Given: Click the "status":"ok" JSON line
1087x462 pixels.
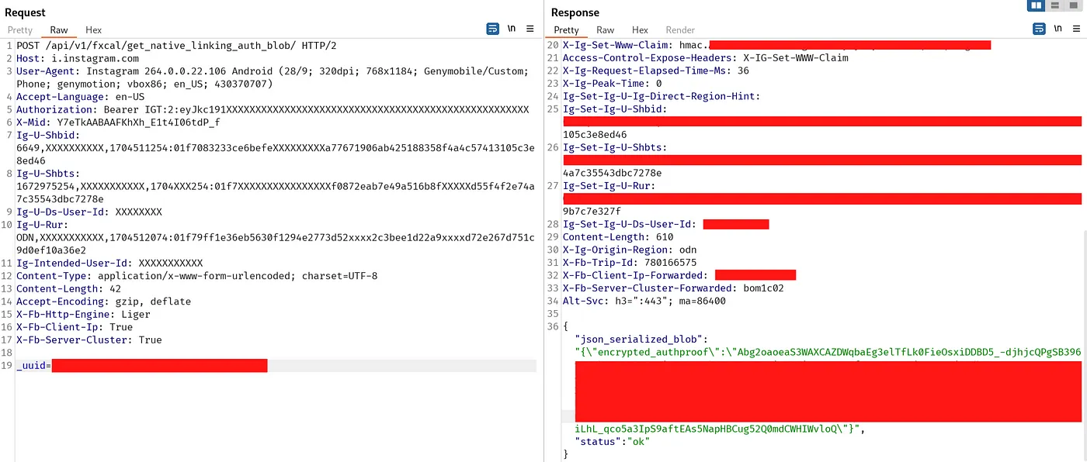Looking at the screenshot, I should tap(612, 441).
